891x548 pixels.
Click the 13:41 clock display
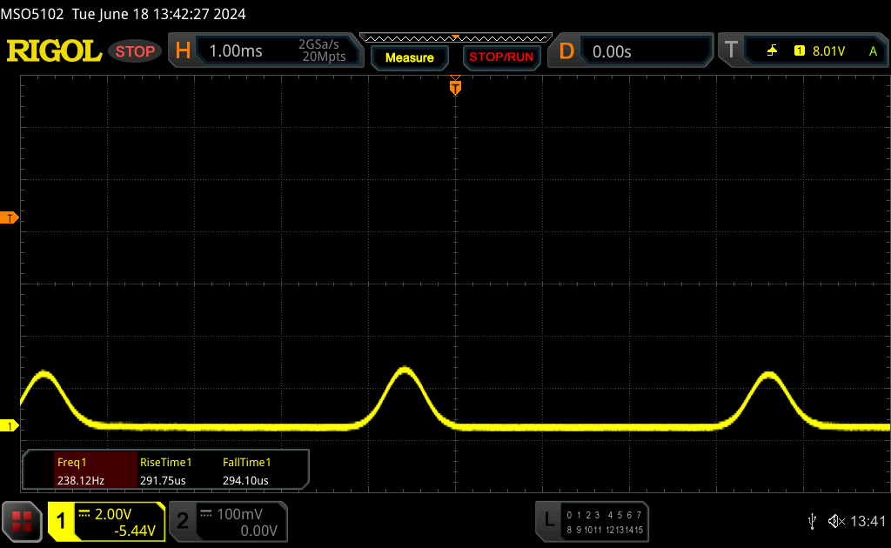click(868, 521)
